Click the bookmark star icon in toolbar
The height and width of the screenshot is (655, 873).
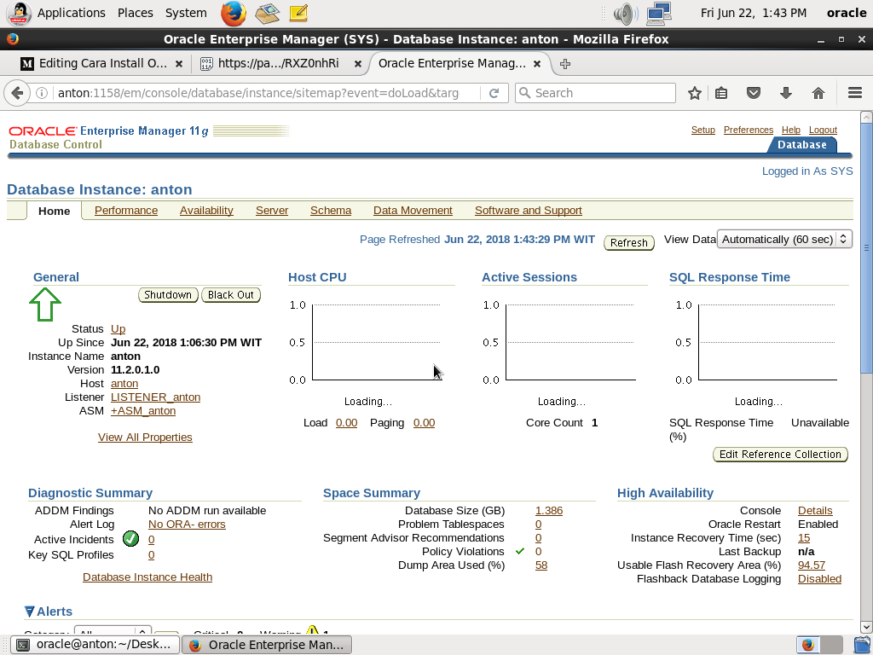pos(694,93)
